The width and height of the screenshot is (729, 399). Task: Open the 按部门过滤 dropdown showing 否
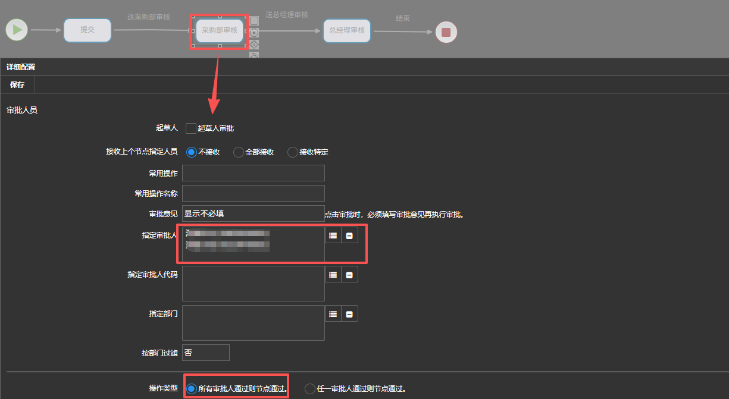tap(205, 353)
